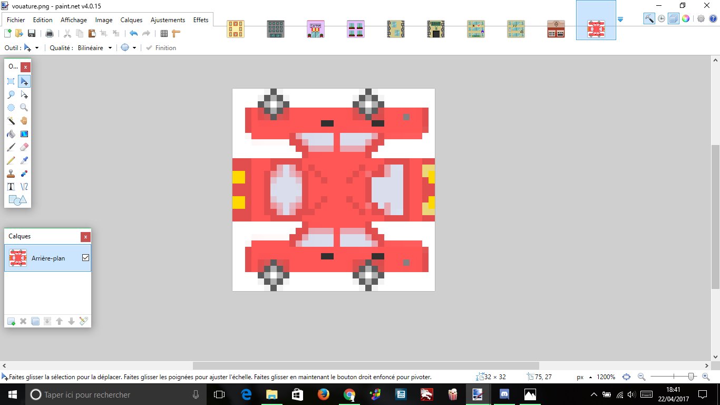Toggle the pixel grid display

[x=164, y=34]
